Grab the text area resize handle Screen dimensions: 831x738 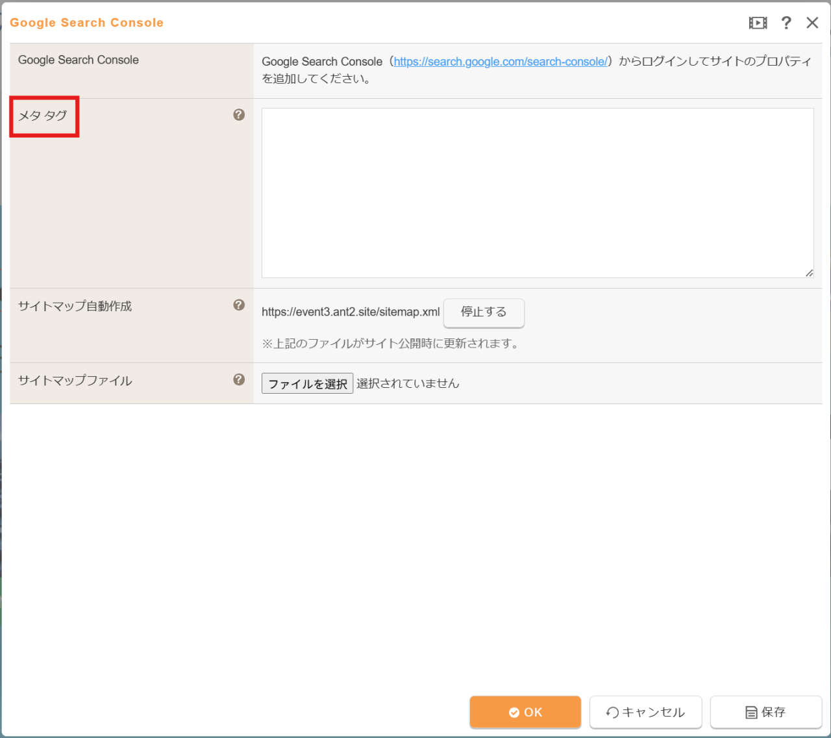pos(809,274)
